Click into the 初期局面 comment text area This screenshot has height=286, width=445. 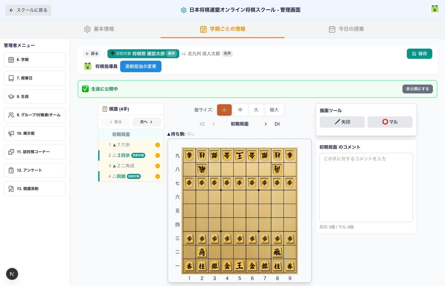(x=366, y=187)
